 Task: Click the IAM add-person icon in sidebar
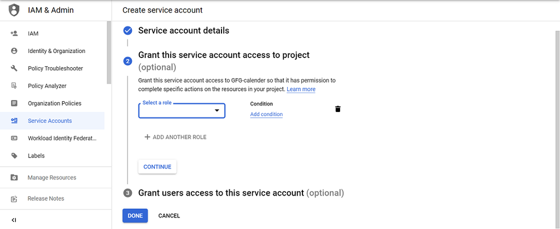14,33
